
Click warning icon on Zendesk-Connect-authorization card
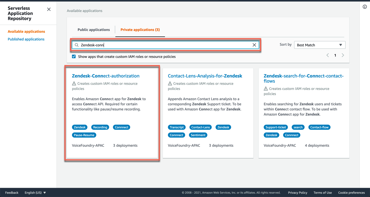[74, 84]
